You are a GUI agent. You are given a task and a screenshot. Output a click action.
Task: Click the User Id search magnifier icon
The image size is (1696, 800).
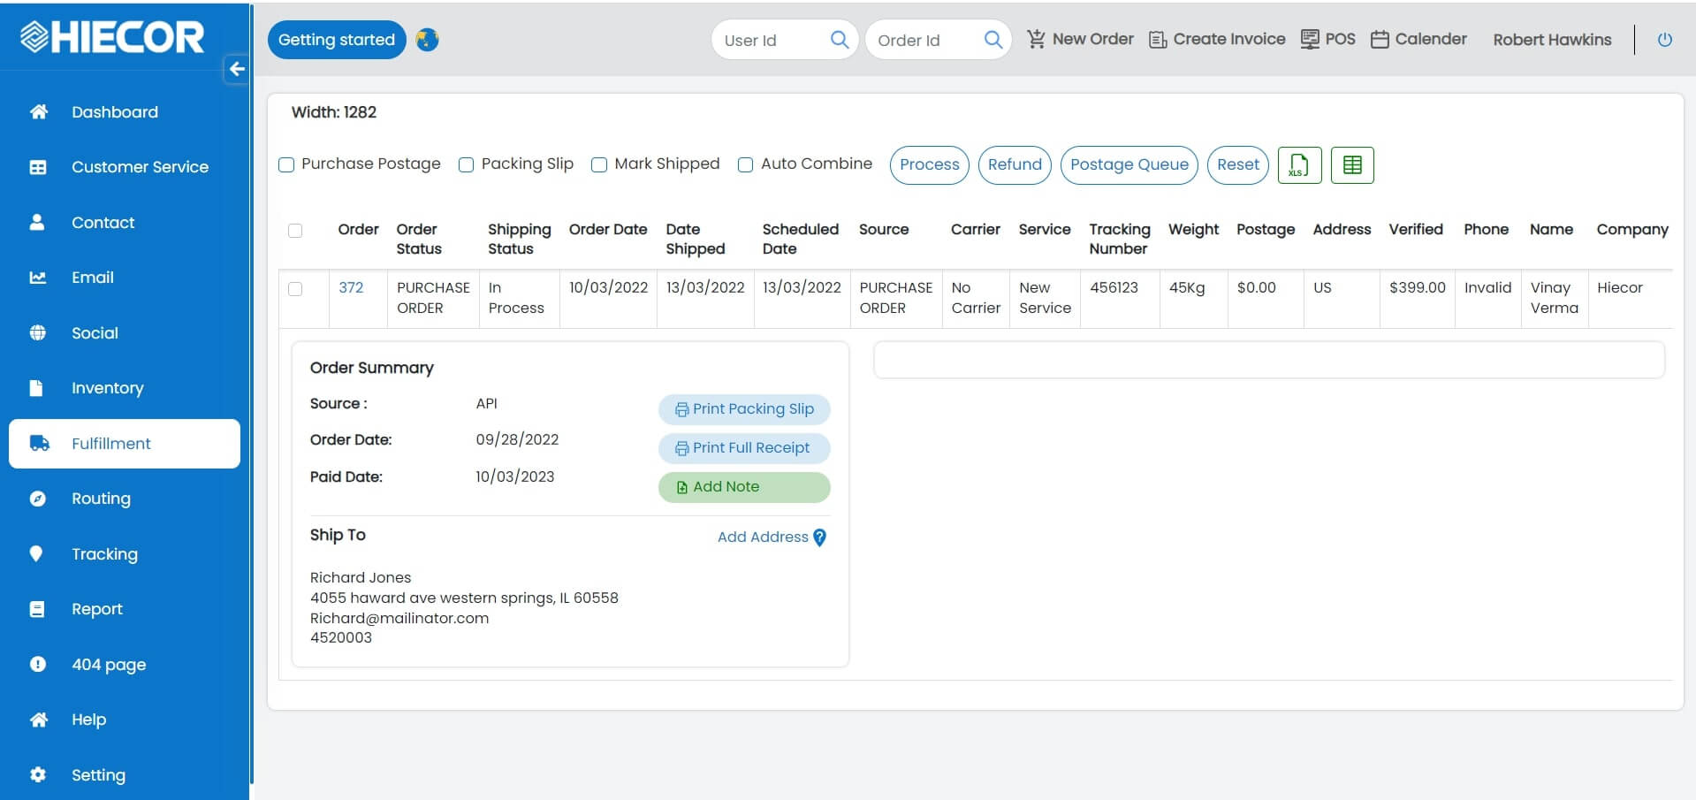839,40
